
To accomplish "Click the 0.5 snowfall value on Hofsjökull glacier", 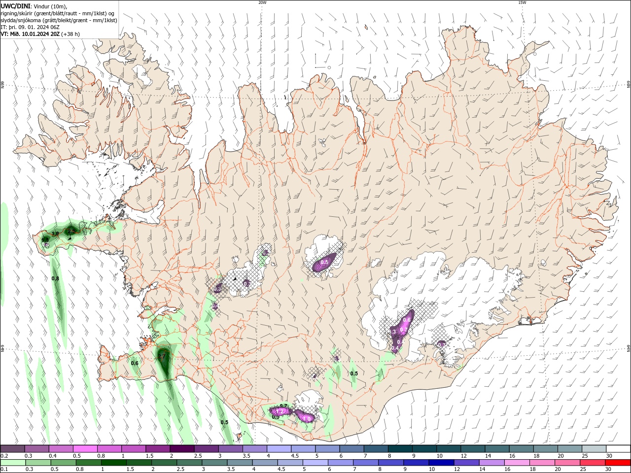I will (324, 263).
